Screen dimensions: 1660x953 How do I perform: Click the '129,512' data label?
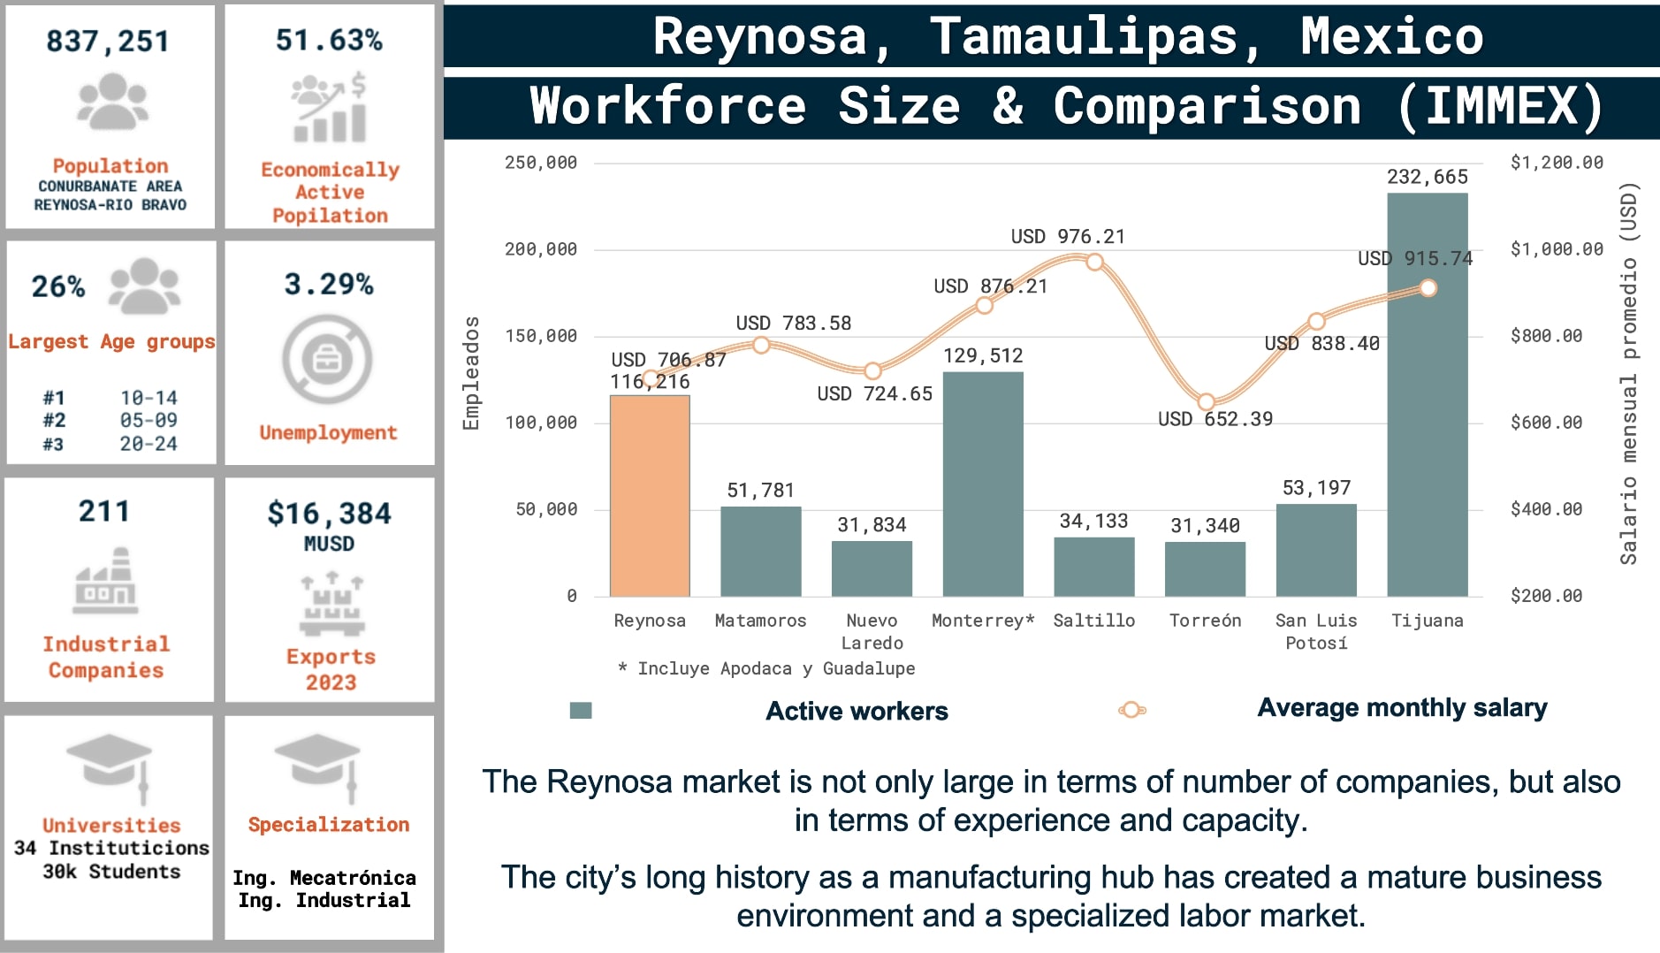(983, 355)
